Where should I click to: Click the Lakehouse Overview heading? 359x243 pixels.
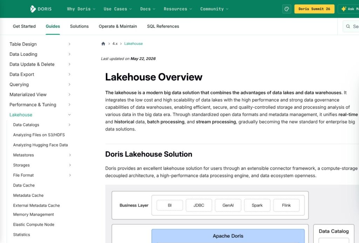154,77
